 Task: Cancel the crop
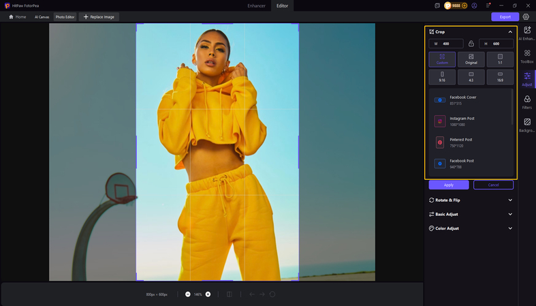tap(493, 185)
